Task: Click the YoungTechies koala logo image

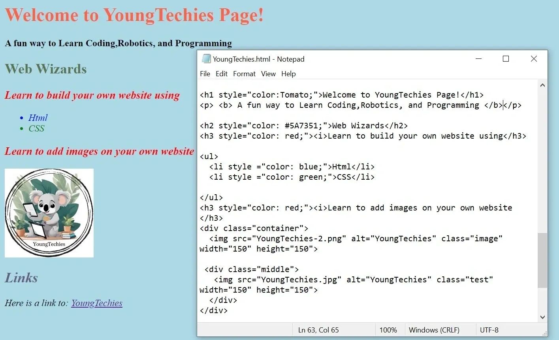Action: coord(49,213)
